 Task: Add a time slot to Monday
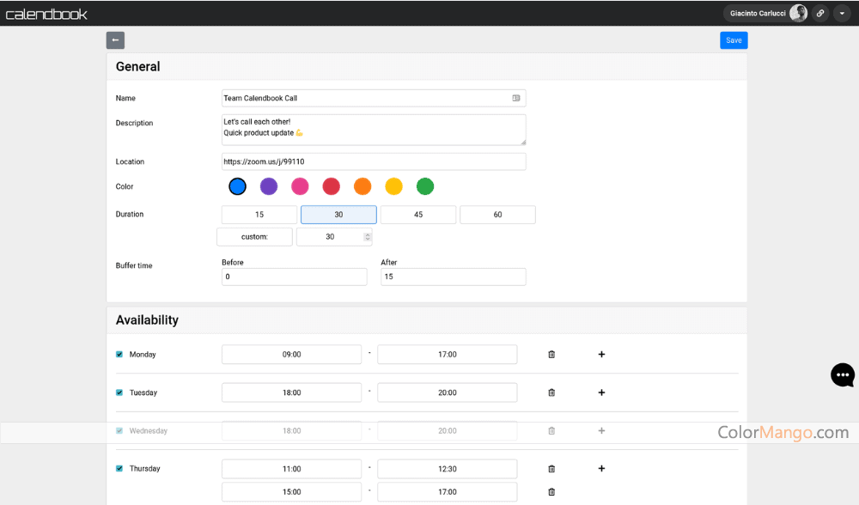click(601, 355)
